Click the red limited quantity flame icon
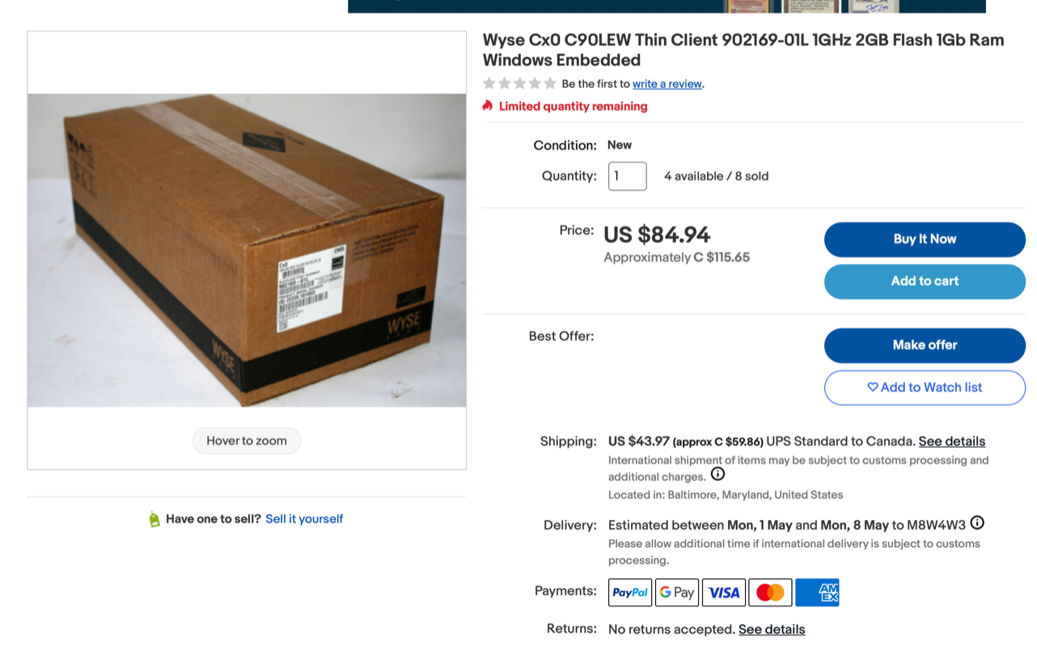This screenshot has height=667, width=1037. point(488,106)
